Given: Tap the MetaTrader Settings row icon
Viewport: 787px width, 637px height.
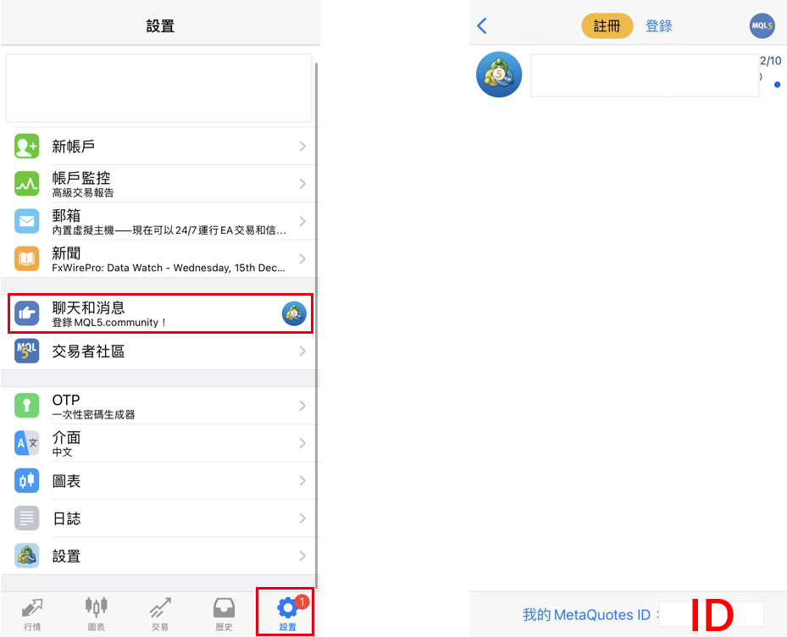Looking at the screenshot, I should point(26,556).
